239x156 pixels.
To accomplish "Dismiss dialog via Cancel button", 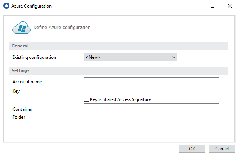I will pyautogui.click(x=222, y=149).
